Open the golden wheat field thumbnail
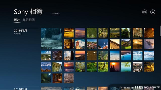 69,33
